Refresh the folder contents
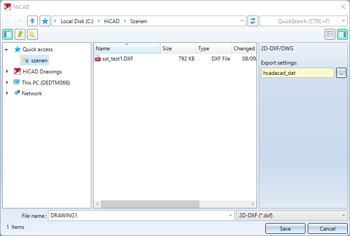 click(252, 21)
